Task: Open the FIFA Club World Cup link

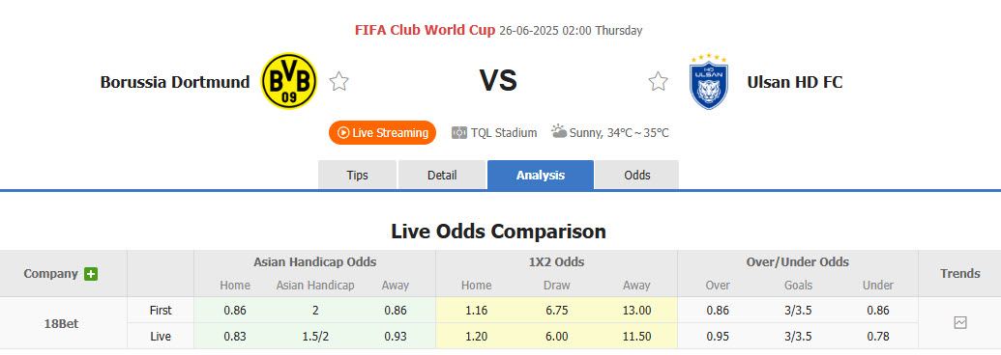Action: 426,30
